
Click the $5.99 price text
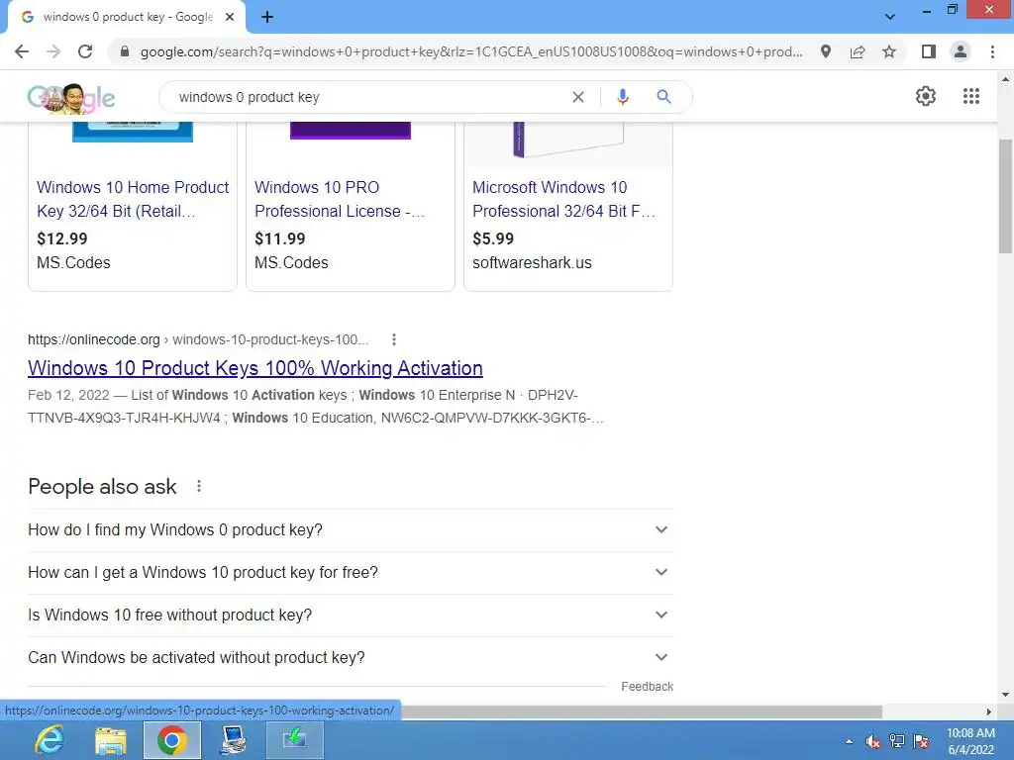pos(493,238)
